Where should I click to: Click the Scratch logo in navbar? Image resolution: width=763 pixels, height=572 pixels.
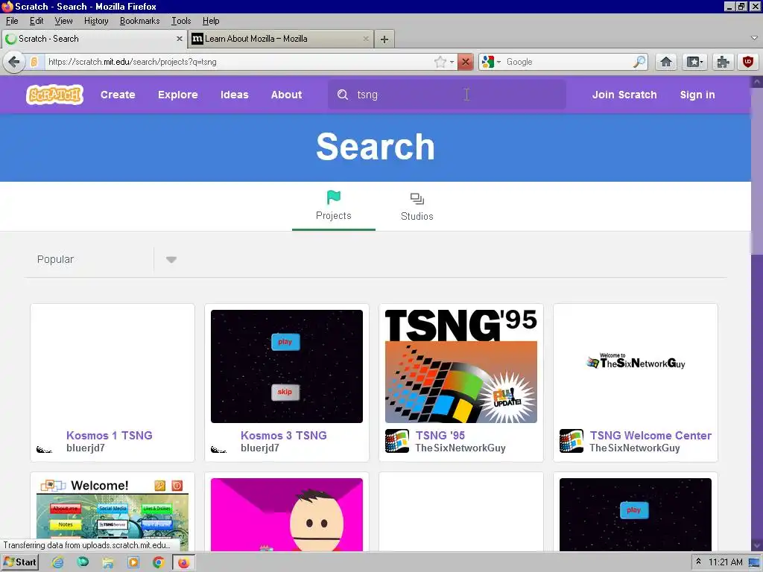[54, 95]
